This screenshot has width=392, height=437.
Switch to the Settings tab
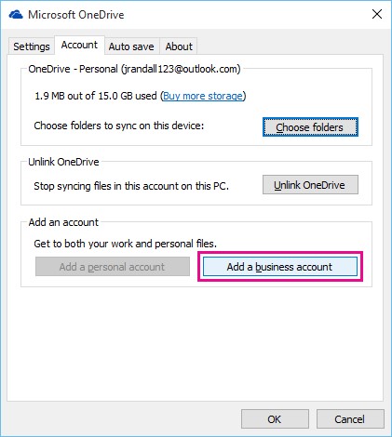coord(32,46)
